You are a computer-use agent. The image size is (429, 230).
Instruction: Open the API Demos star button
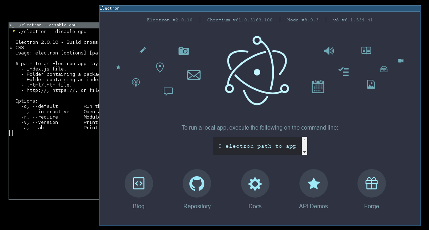click(313, 183)
